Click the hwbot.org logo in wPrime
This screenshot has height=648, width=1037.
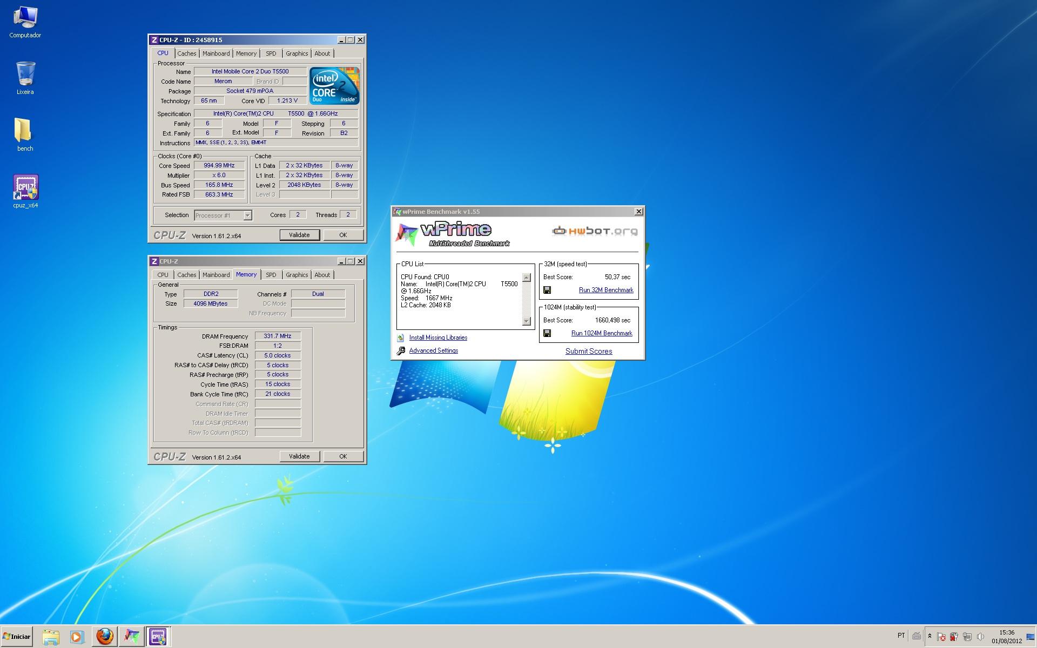[594, 231]
